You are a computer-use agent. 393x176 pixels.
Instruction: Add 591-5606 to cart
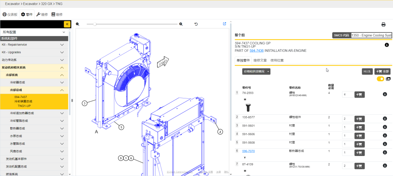(x=360, y=136)
